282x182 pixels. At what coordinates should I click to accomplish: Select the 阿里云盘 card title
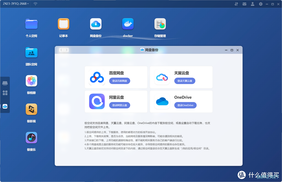(x=116, y=97)
